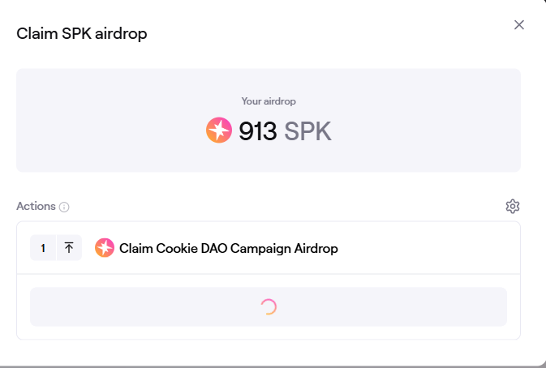Click the small SPK token icon beside Claim Cookie DAO
546x368 pixels.
tap(105, 248)
